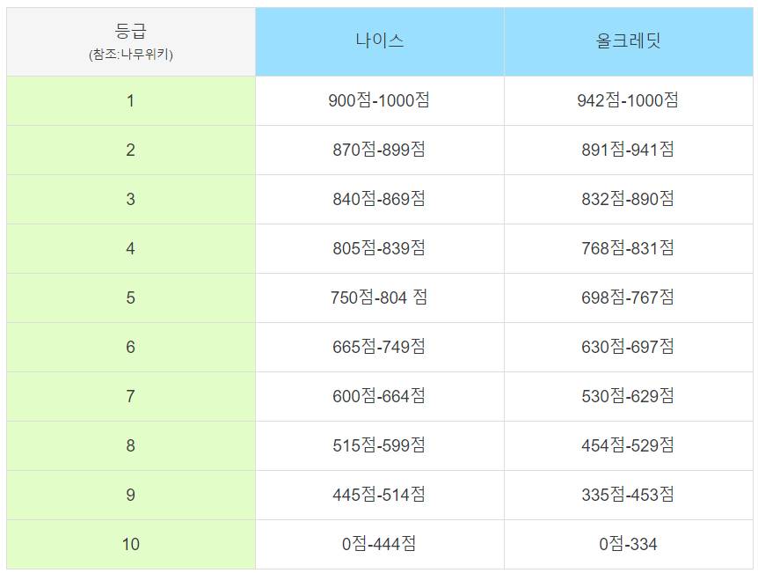Click grade 3 row label
The image size is (758, 573).
tap(131, 200)
